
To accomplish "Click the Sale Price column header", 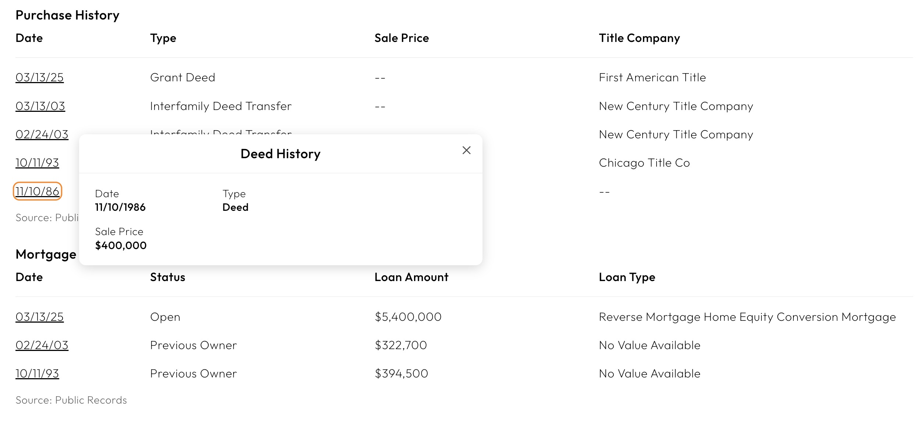I will coord(401,38).
